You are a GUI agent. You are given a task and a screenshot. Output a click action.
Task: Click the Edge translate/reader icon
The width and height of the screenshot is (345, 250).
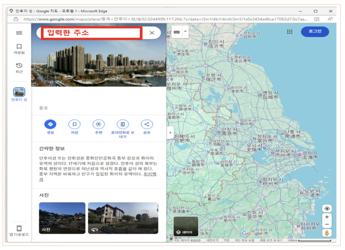[x=317, y=19]
